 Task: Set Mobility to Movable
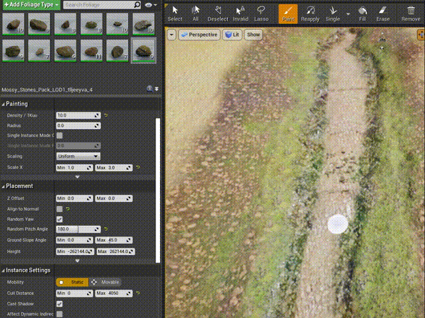[x=105, y=282]
